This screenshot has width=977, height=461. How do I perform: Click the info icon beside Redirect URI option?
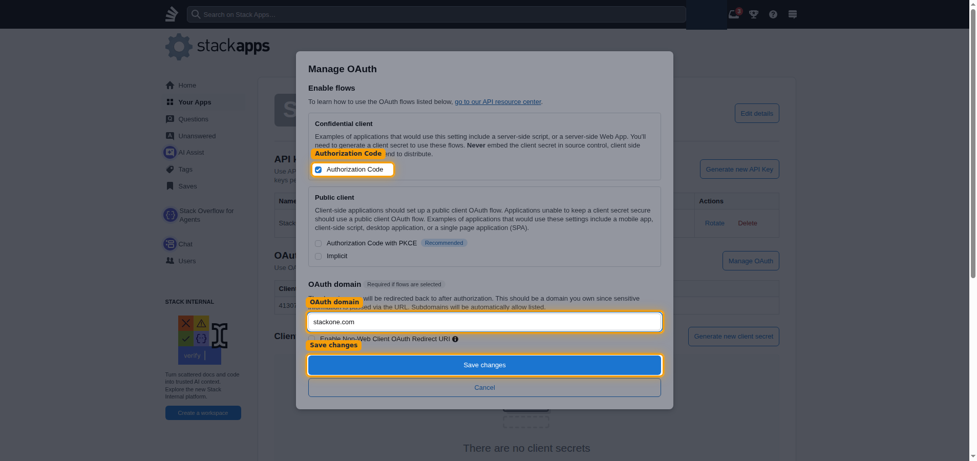(455, 339)
